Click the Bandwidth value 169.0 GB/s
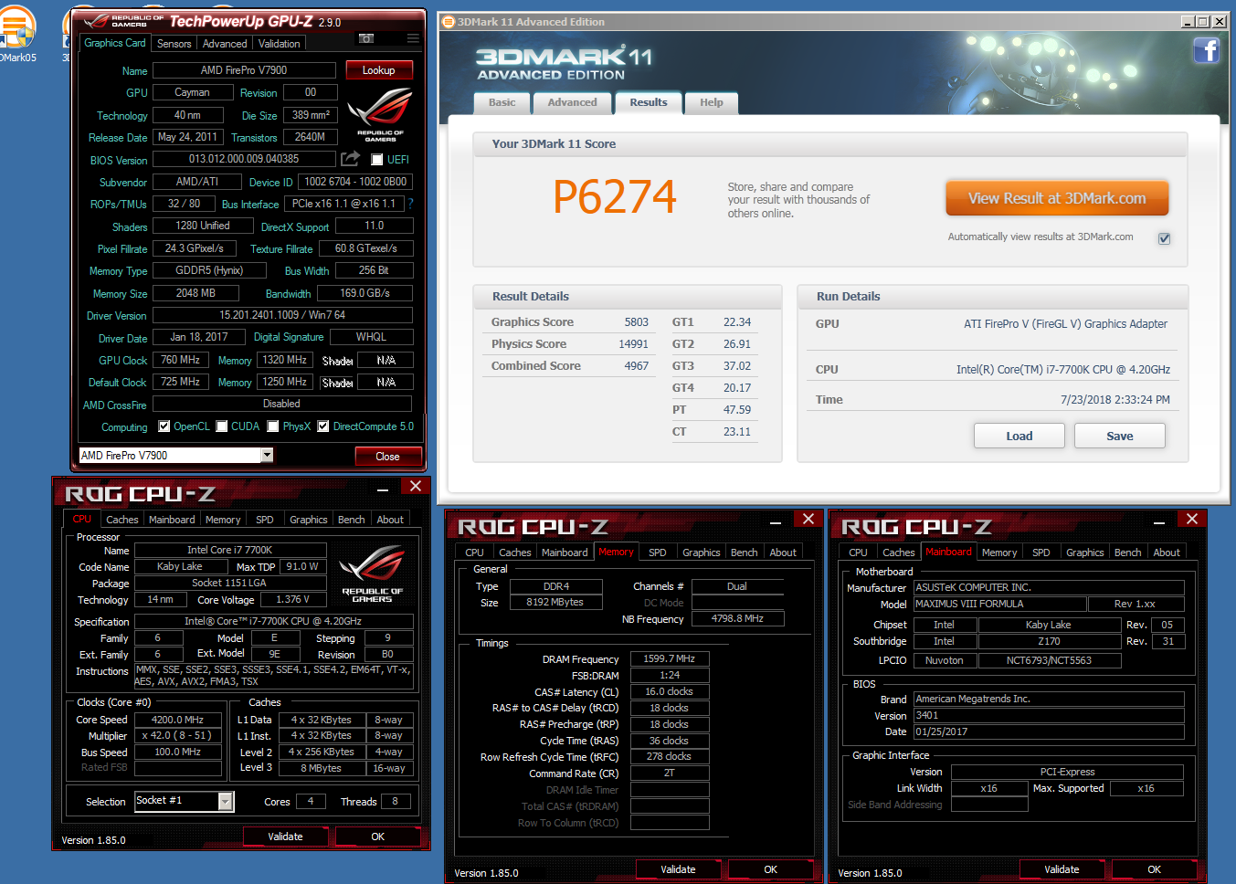 [x=365, y=293]
